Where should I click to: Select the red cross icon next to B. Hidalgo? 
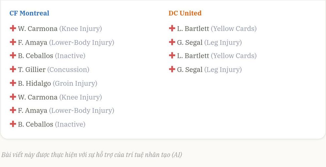click(x=13, y=83)
